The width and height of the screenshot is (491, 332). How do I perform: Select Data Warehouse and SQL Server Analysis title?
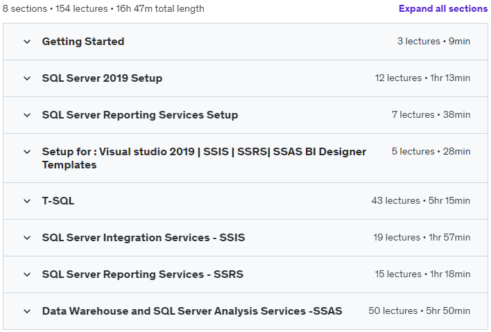coord(192,311)
